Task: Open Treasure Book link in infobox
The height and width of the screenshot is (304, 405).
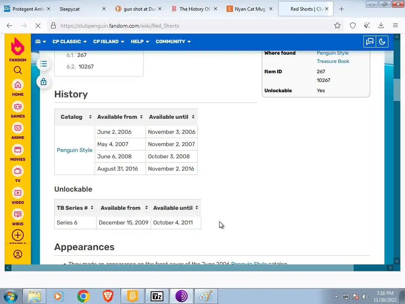Action: (333, 61)
